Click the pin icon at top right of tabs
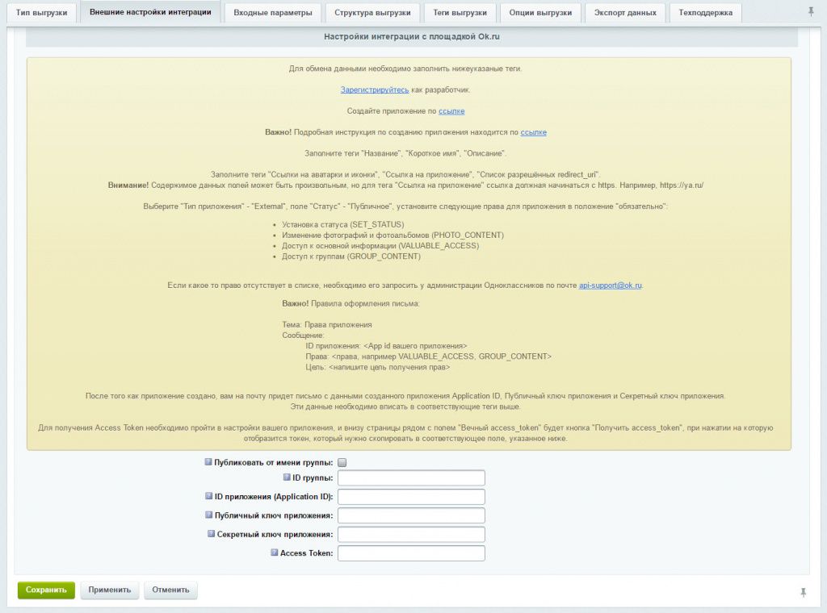 811,11
